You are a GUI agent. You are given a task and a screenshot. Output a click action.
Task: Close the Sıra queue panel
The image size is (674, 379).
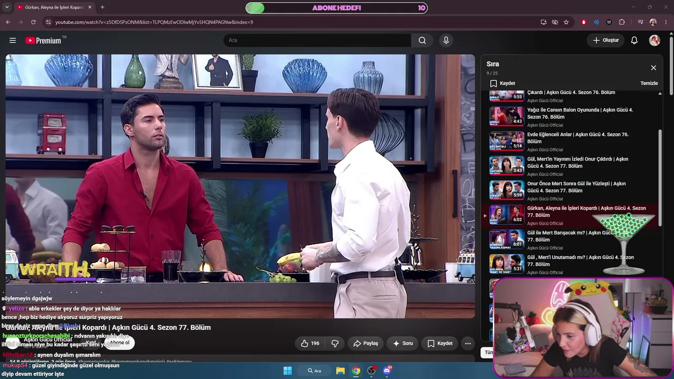(x=653, y=68)
